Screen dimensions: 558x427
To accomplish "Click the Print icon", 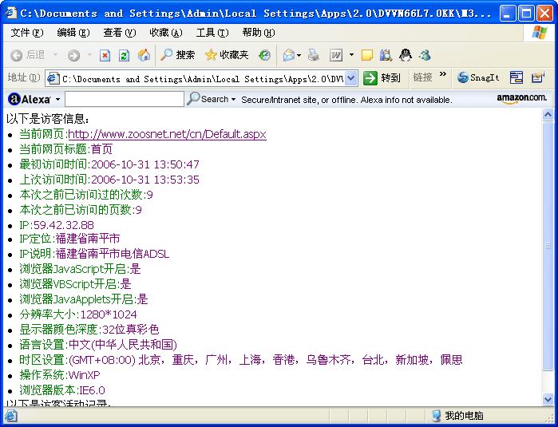I will coord(314,55).
